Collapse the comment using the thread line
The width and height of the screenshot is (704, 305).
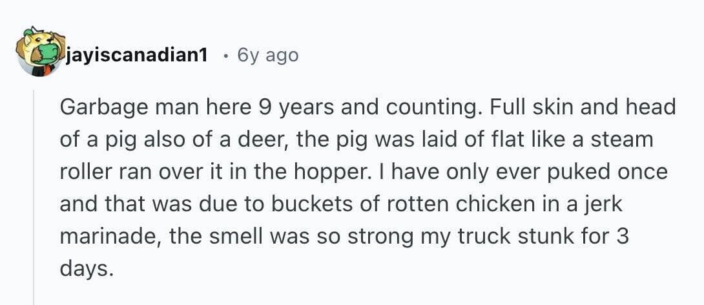(34, 194)
